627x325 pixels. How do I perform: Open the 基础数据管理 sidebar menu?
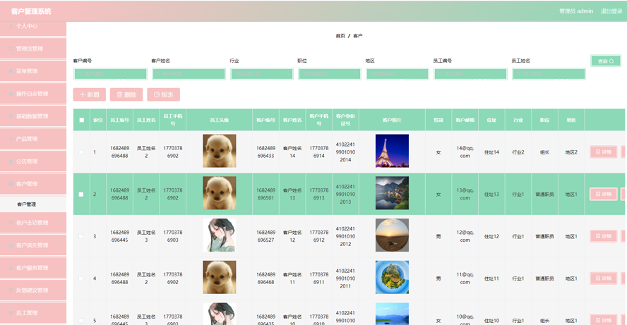33,116
